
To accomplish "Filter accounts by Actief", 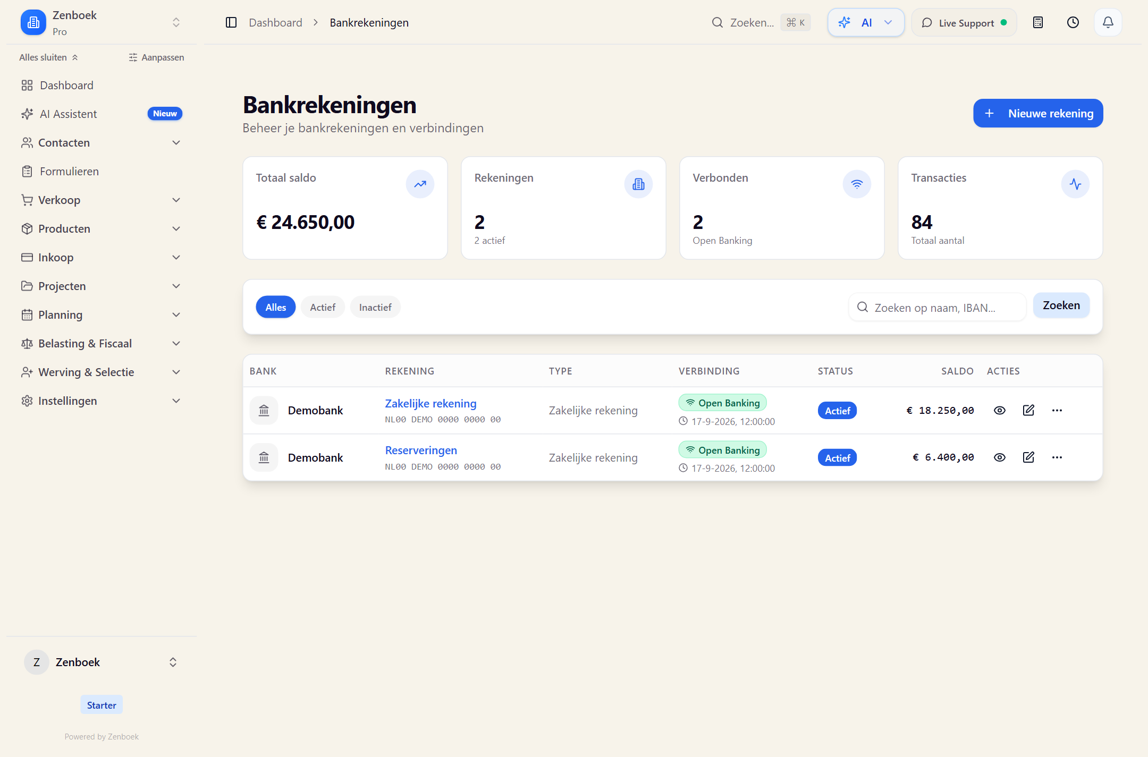I will tap(323, 307).
